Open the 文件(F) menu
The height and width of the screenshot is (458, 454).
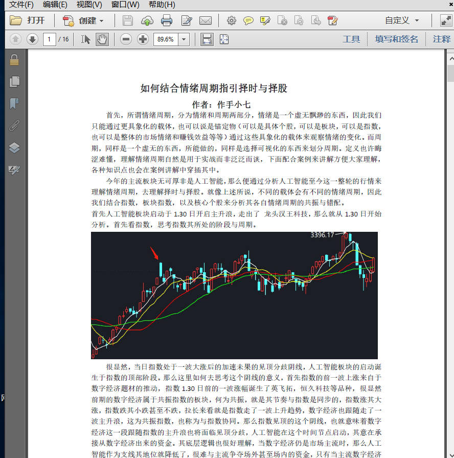tap(21, 5)
